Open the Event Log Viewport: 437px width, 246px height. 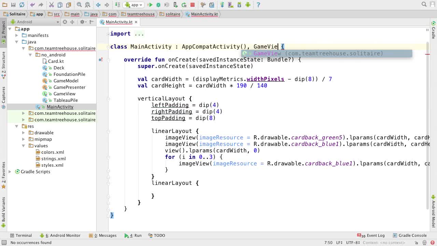371,235
